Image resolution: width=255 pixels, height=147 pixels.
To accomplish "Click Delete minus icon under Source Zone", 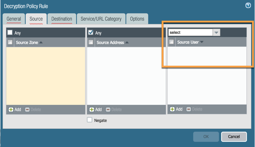I will click(x=27, y=109).
